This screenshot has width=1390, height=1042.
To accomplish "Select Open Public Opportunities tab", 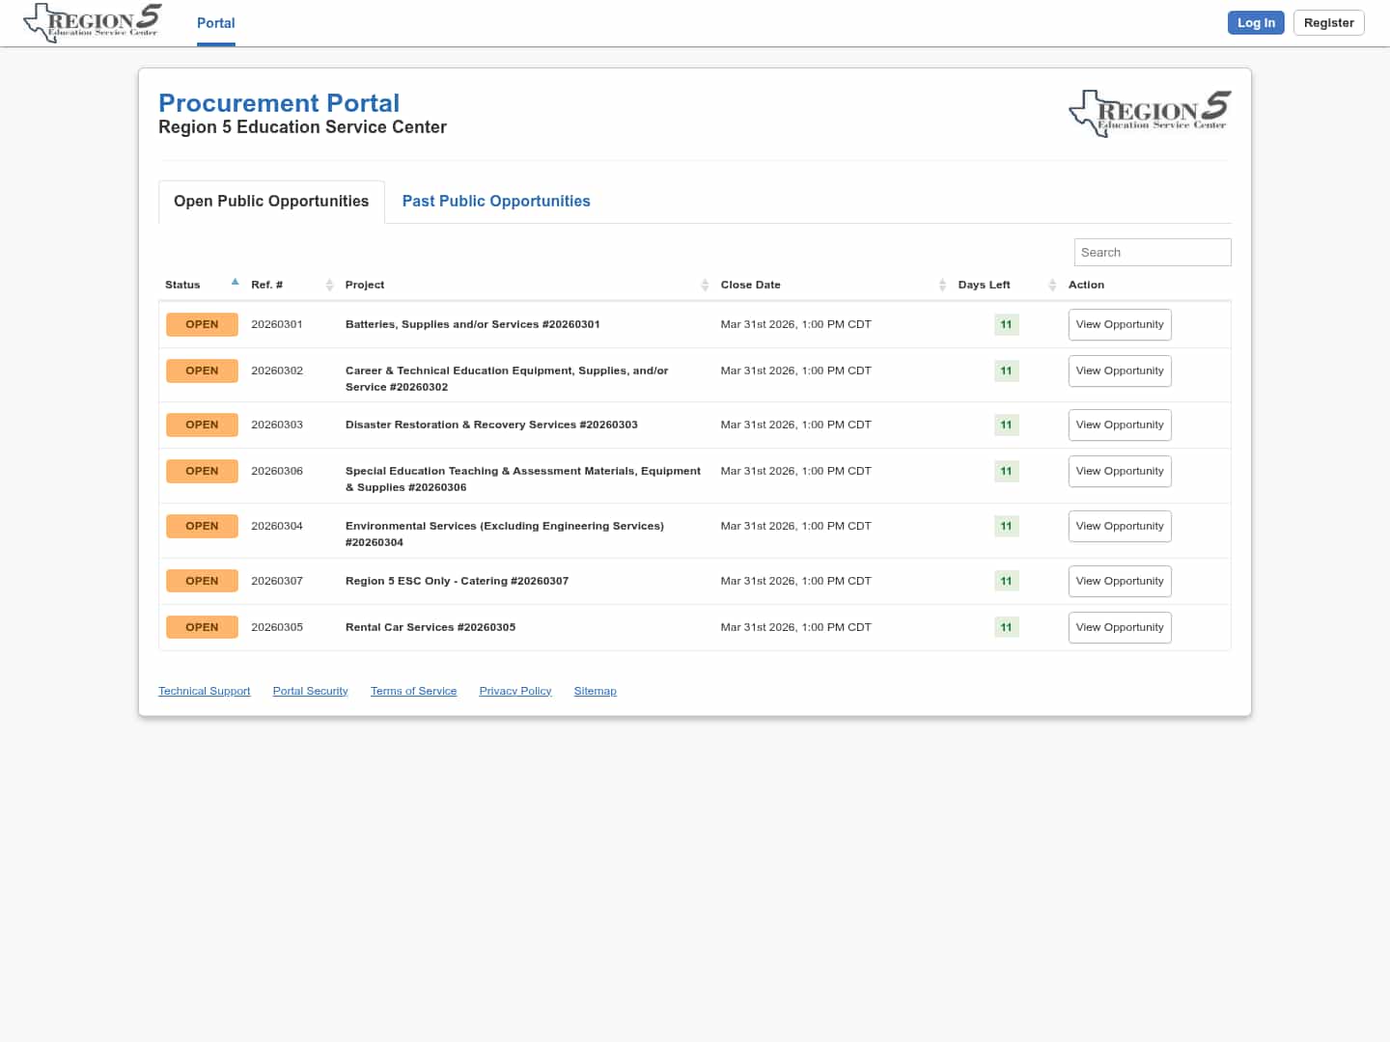I will click(x=271, y=202).
